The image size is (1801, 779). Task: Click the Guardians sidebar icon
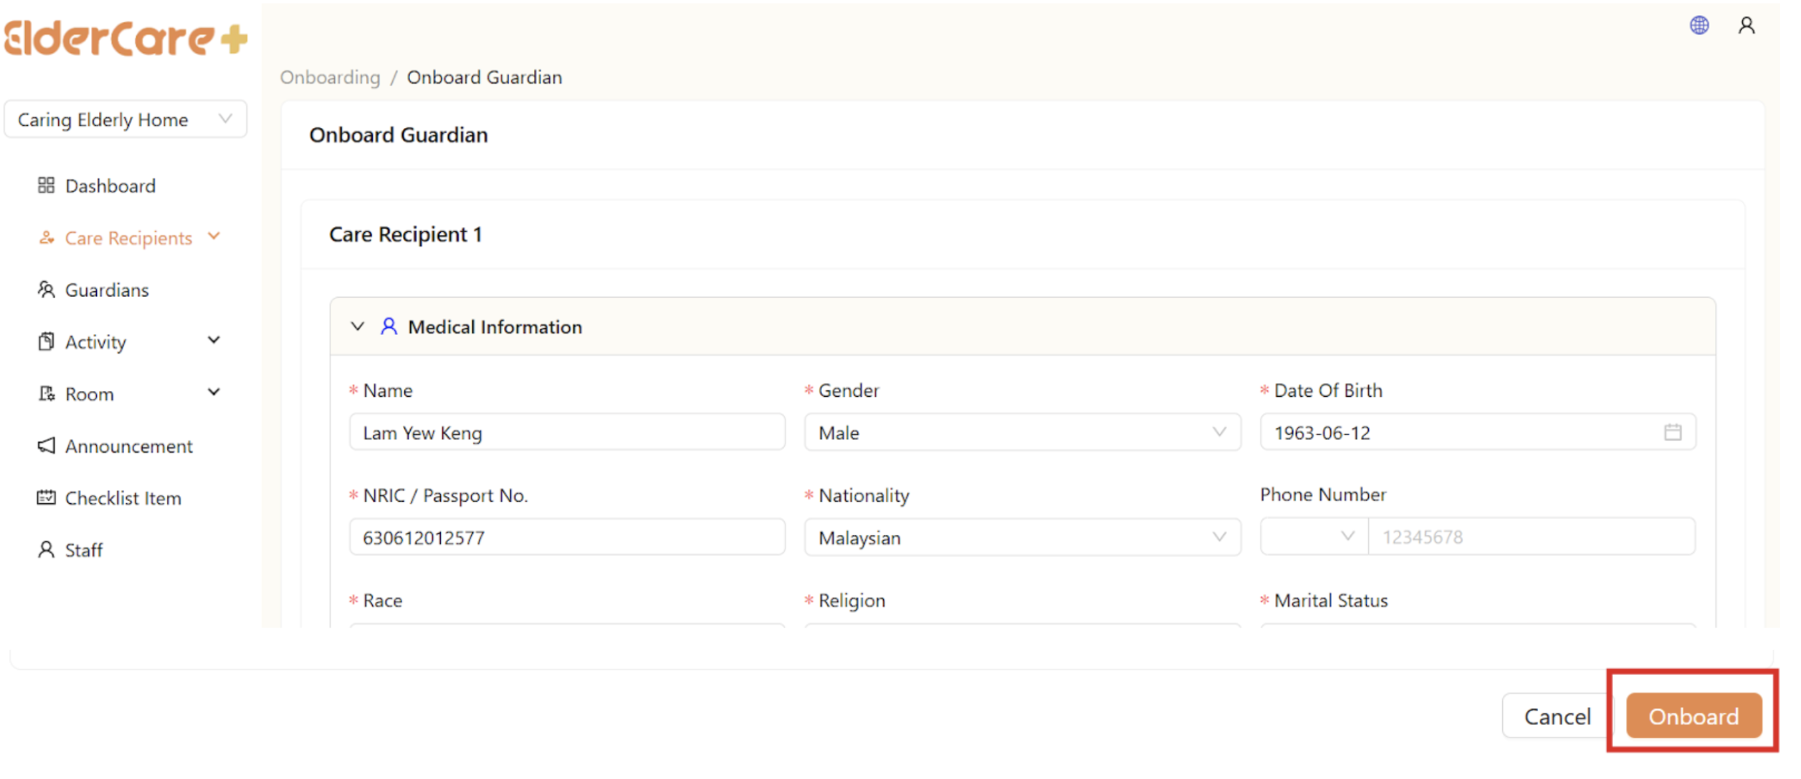click(46, 290)
